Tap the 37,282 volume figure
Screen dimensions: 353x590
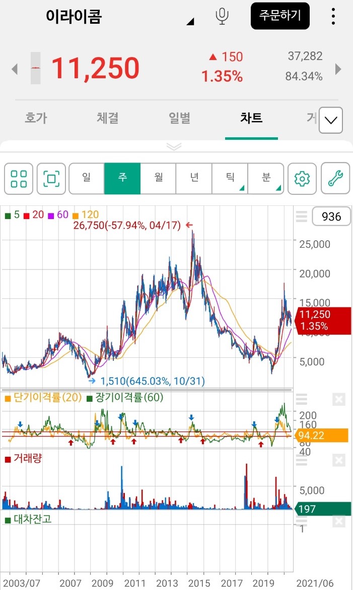pyautogui.click(x=305, y=56)
